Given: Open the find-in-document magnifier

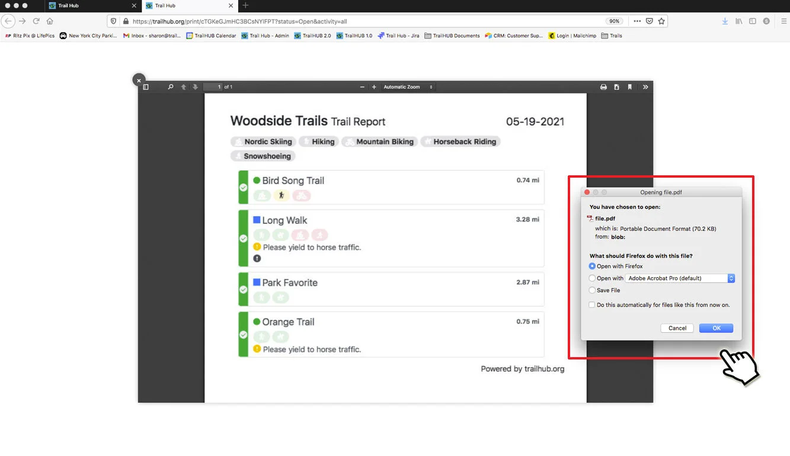Looking at the screenshot, I should pos(171,87).
